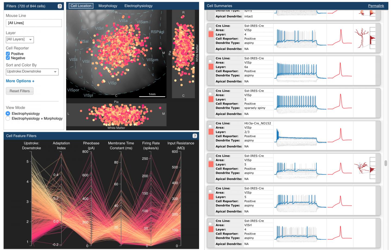
Task: Click the Mouse Line input field
Action: coord(34,23)
